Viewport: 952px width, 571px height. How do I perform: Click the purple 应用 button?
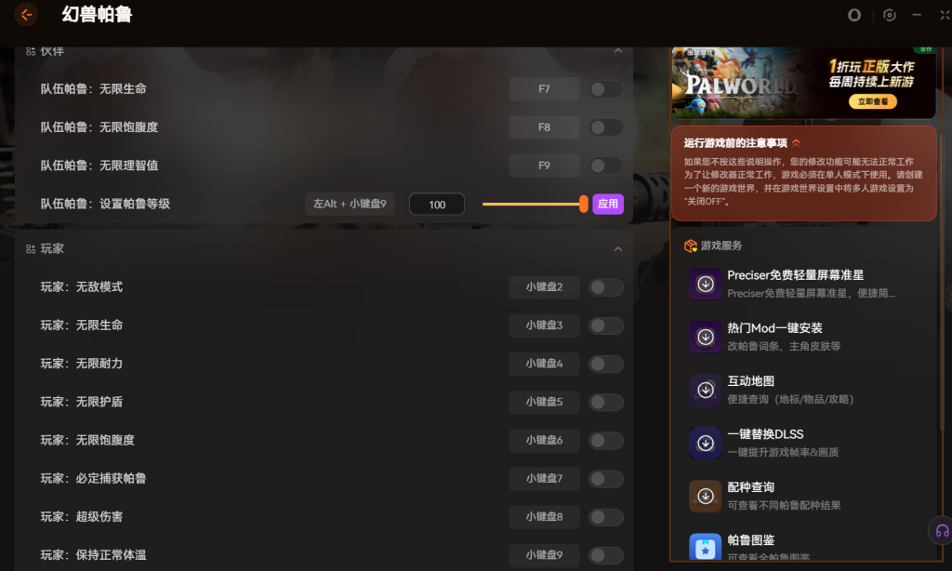click(x=607, y=205)
